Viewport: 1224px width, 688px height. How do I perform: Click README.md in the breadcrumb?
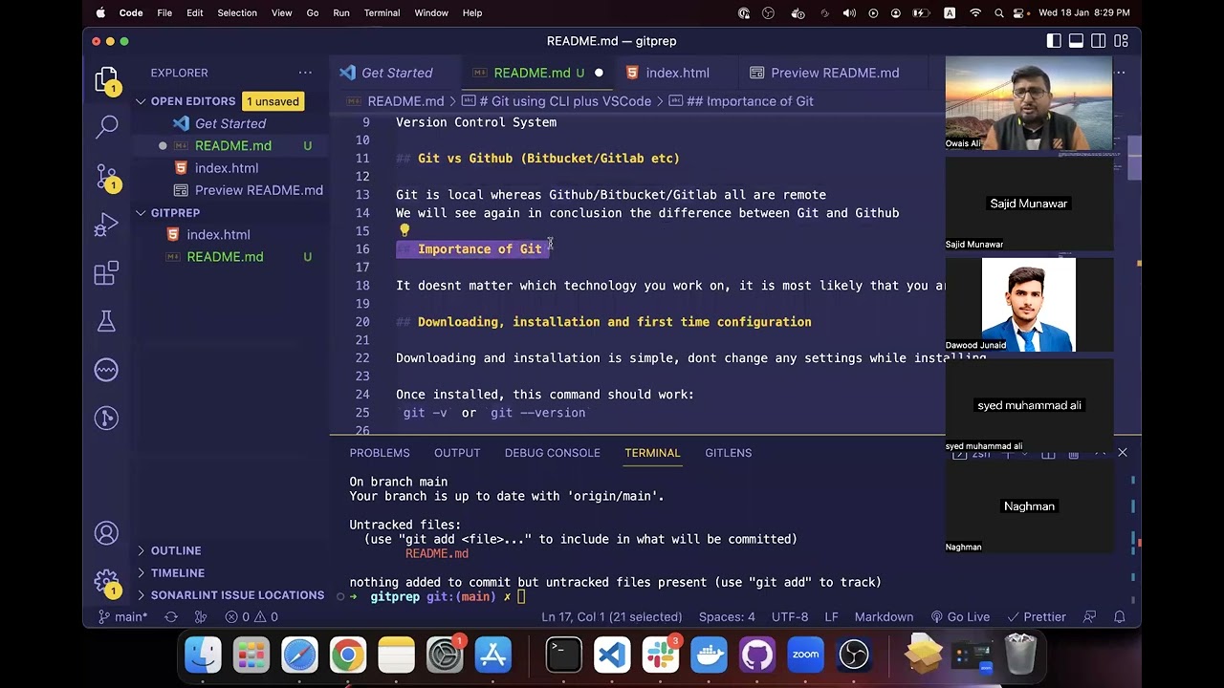click(405, 101)
